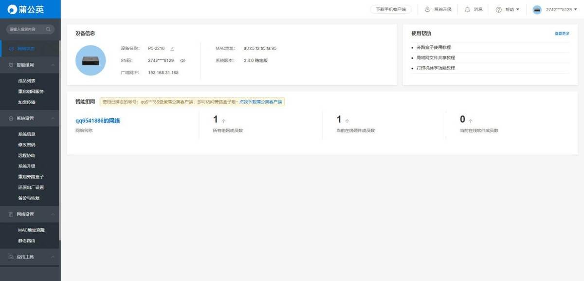Toggle SN码 visibility with the eye icon
Image resolution: width=584 pixels, height=281 pixels.
182,61
